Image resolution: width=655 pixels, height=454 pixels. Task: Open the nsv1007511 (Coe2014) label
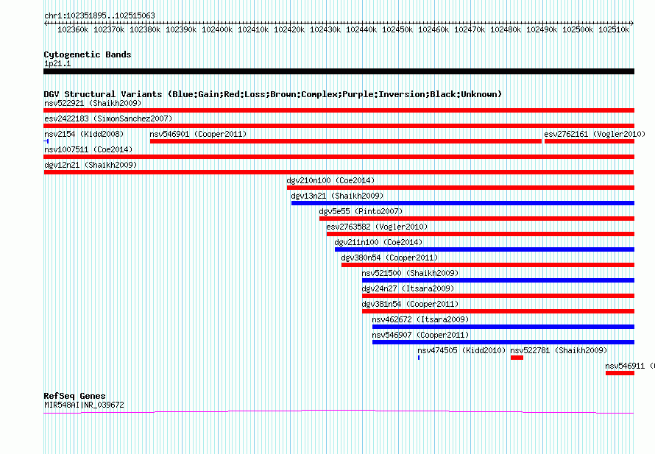88,149
